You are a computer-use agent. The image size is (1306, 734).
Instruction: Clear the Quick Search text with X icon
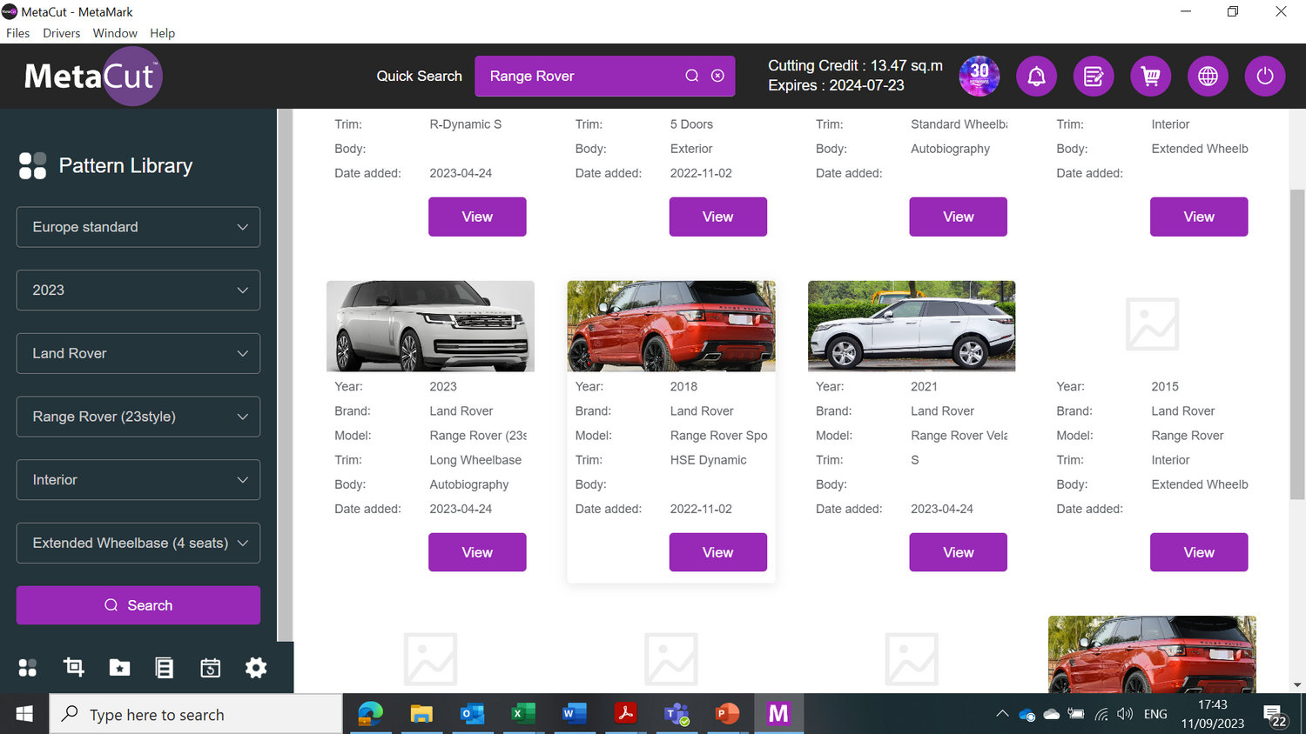pyautogui.click(x=717, y=76)
